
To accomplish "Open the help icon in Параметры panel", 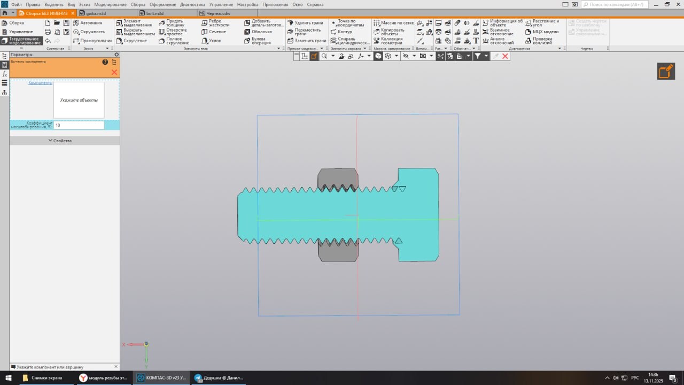I will pyautogui.click(x=105, y=62).
